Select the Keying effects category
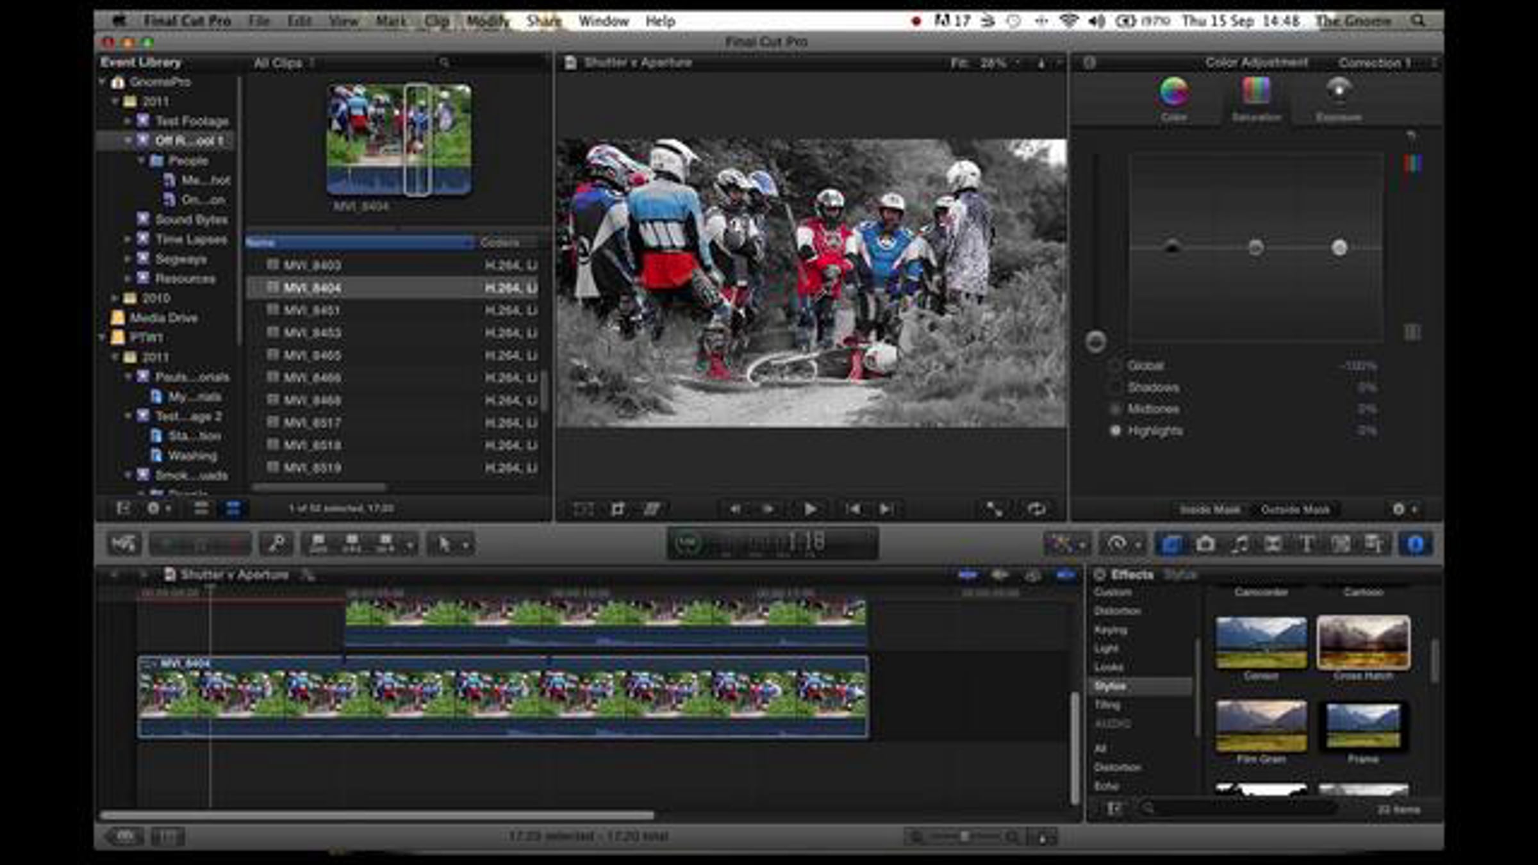 tap(1111, 630)
